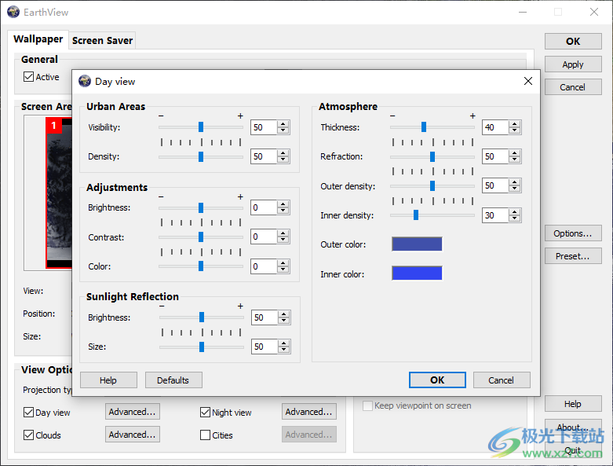Decrease Atmosphere Thickness with down arrow
613x466 pixels.
[514, 130]
